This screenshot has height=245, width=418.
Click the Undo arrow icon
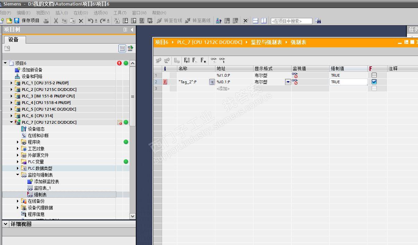click(x=91, y=21)
